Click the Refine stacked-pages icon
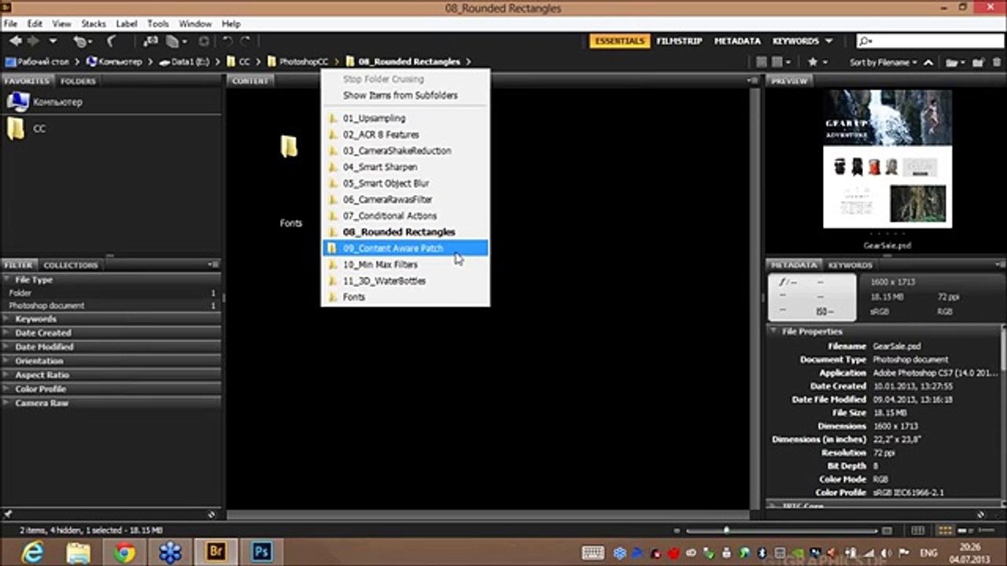Viewport: 1007px width, 566px height. [173, 41]
